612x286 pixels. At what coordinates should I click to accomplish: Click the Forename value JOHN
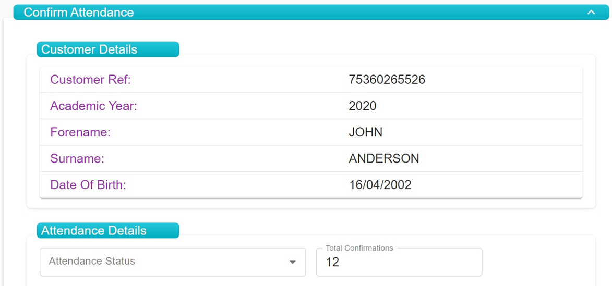[x=365, y=132]
